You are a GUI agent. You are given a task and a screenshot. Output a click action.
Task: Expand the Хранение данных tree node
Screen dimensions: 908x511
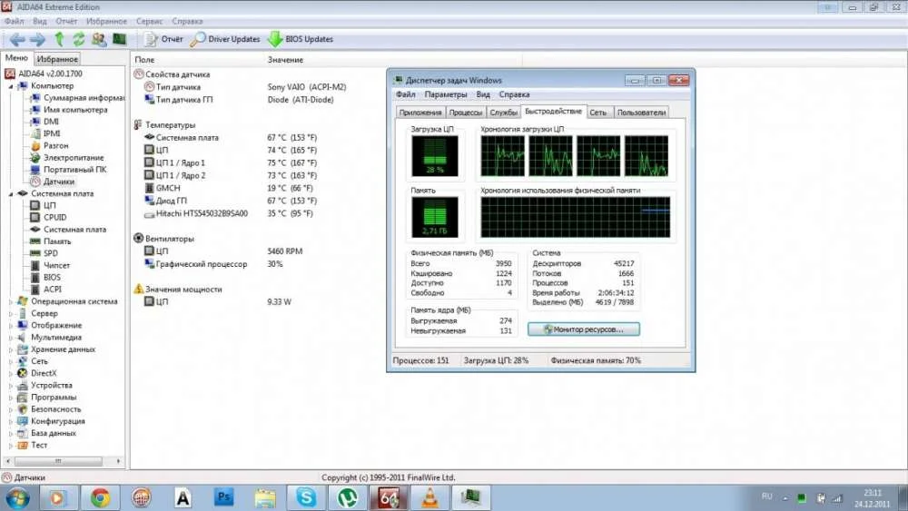pos(10,349)
